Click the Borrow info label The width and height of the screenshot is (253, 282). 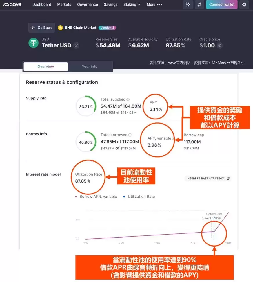coord(37,134)
